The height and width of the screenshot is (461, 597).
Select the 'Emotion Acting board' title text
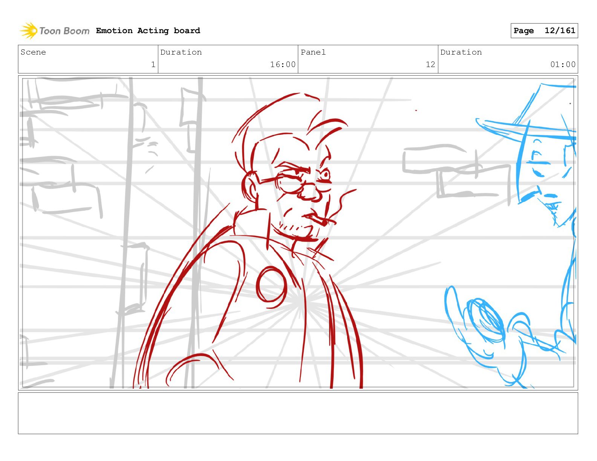[148, 31]
